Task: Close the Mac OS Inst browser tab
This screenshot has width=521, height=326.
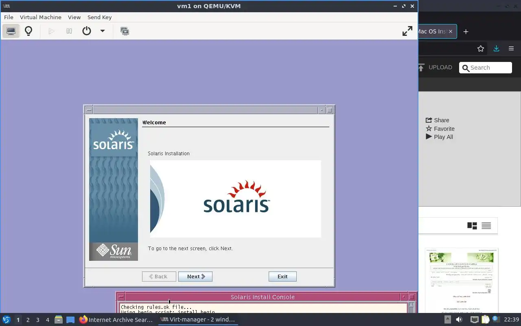Action: tap(451, 31)
